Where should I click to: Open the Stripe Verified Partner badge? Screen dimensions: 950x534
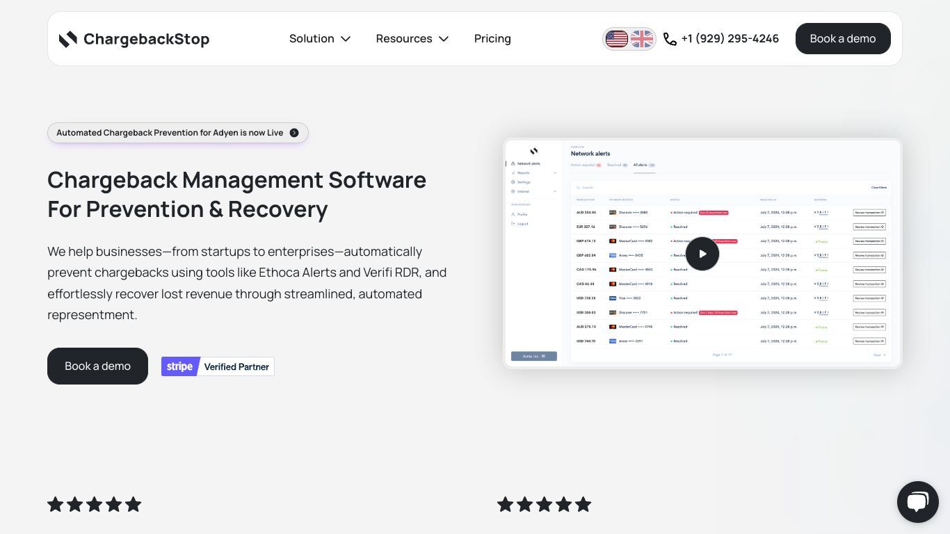[218, 366]
